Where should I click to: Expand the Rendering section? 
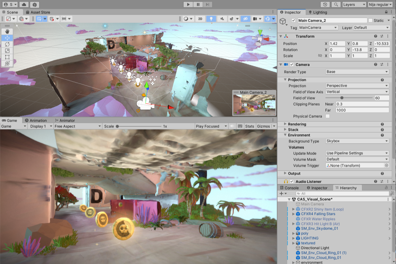(285, 124)
